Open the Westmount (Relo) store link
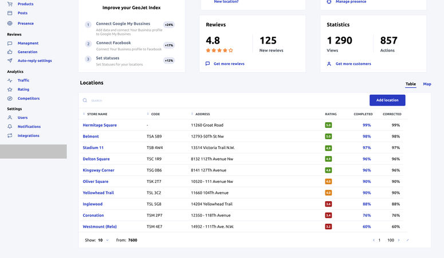This screenshot has height=258, width=444. (99, 227)
